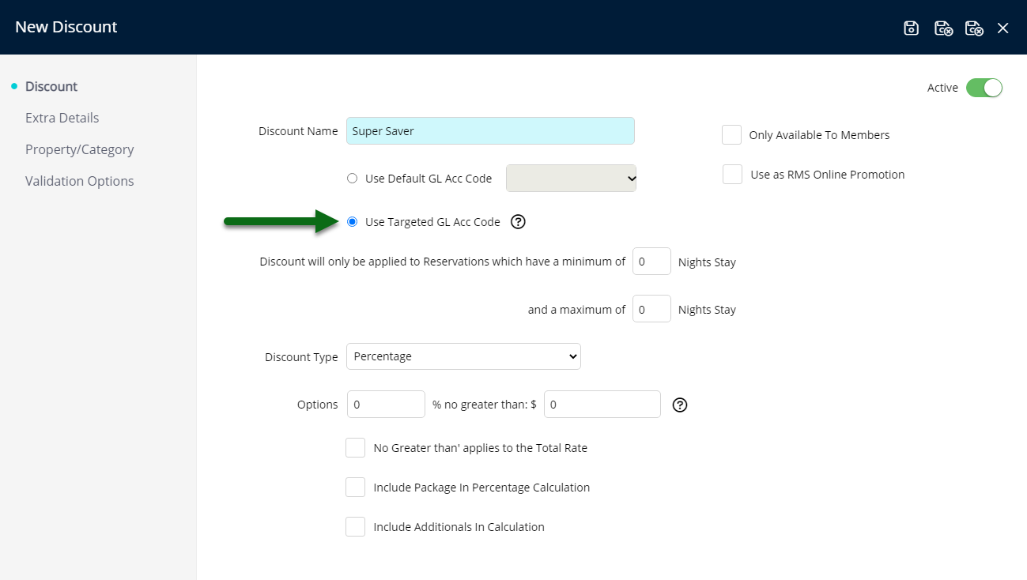This screenshot has height=580, width=1027.
Task: Check No Greater than applies to the Total Rate
Action: [355, 447]
